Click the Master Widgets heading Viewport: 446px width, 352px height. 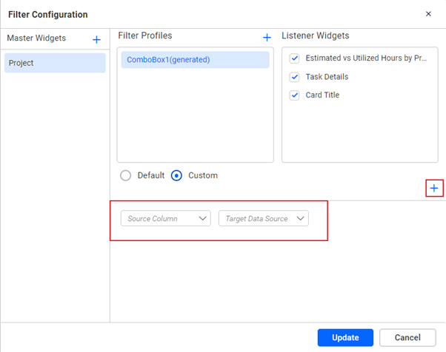[x=36, y=38]
